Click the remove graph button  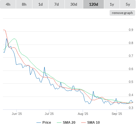[x=122, y=13]
